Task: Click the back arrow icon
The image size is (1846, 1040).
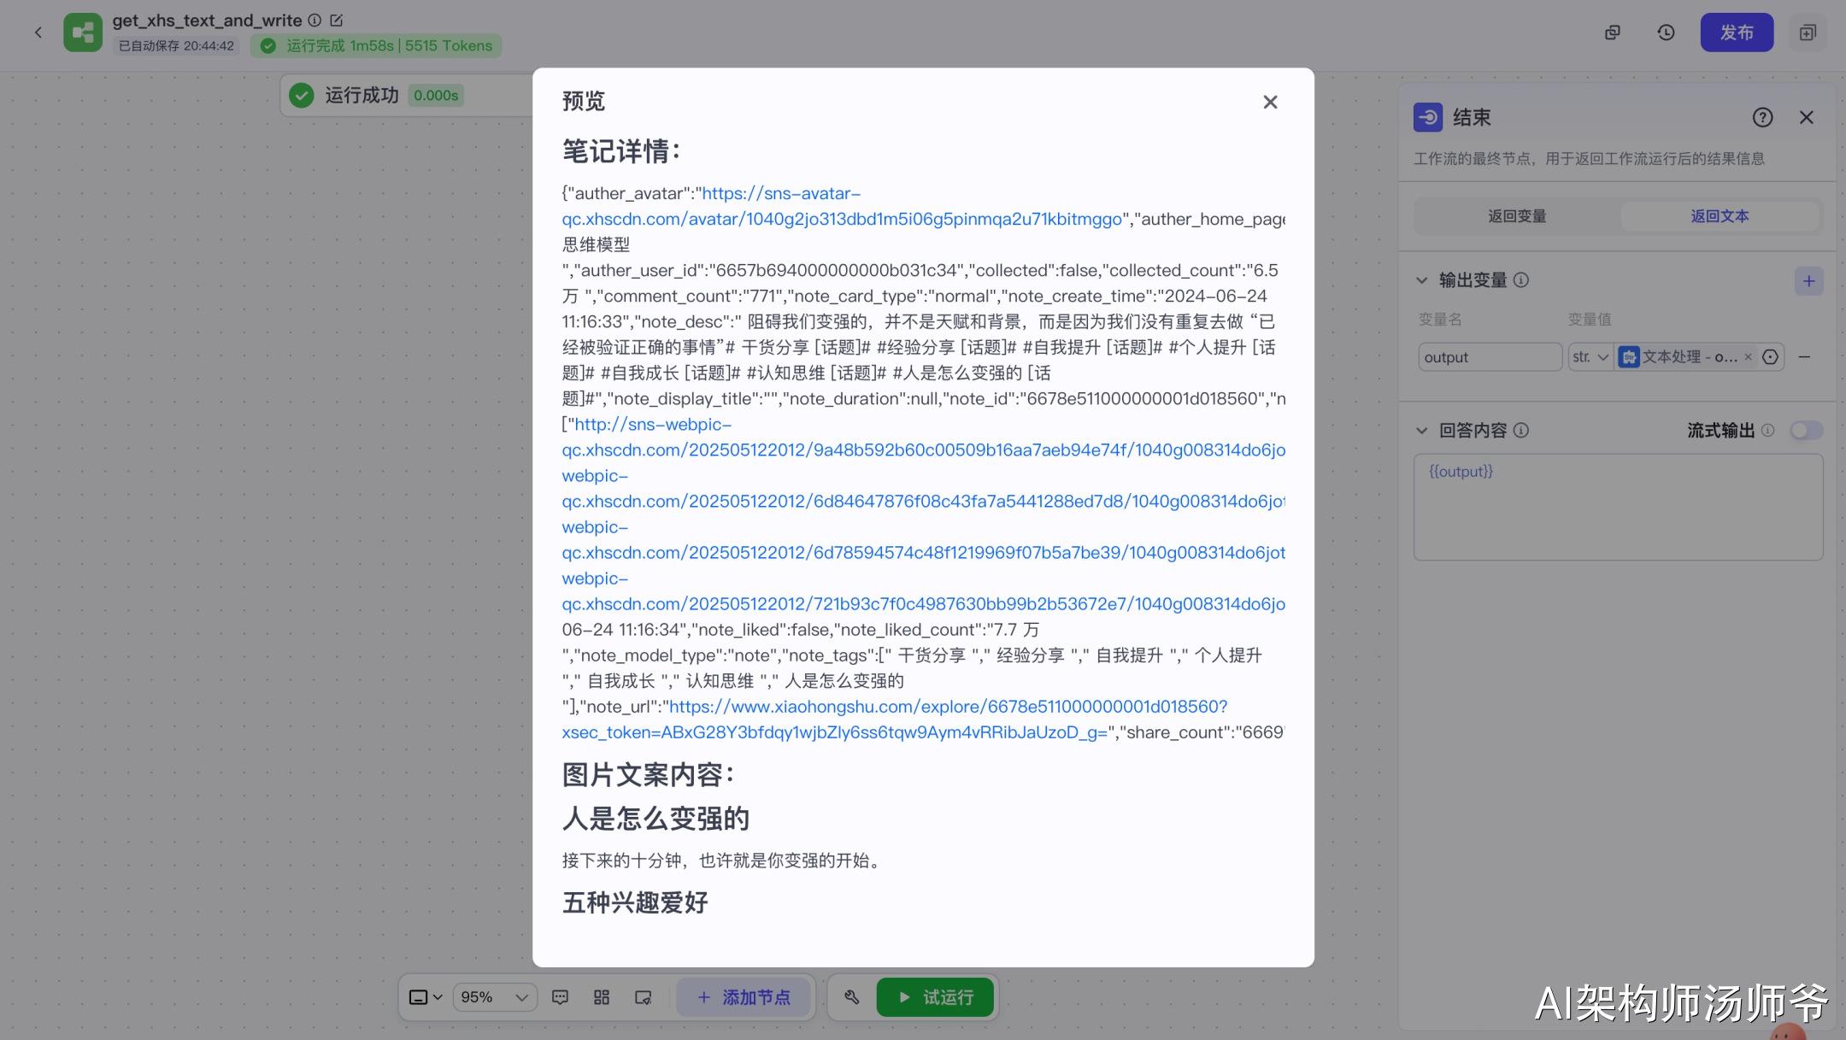Action: coord(38,32)
